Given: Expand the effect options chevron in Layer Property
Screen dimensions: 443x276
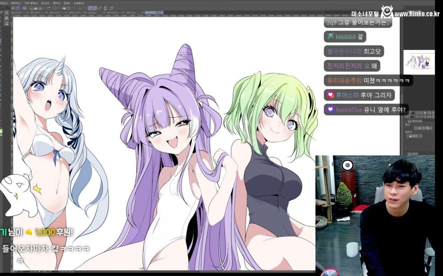Looking at the screenshot, I should 431,128.
